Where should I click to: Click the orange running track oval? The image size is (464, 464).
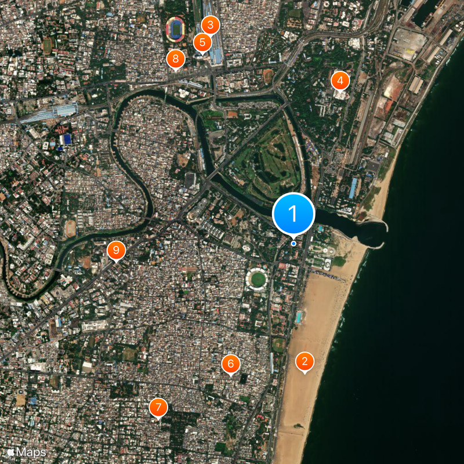point(71,229)
